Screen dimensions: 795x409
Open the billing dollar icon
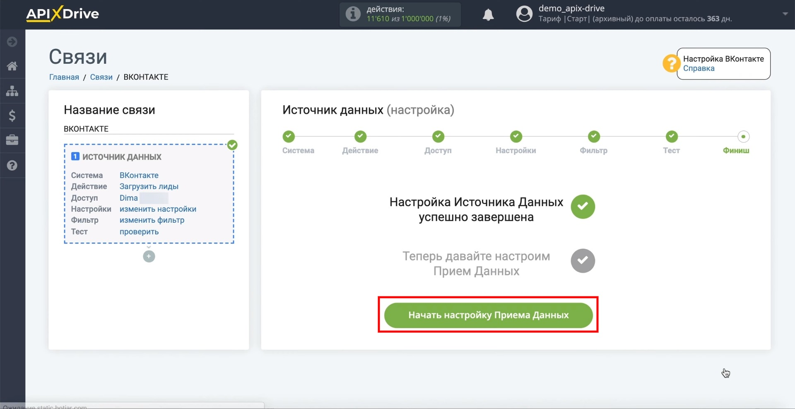click(12, 115)
